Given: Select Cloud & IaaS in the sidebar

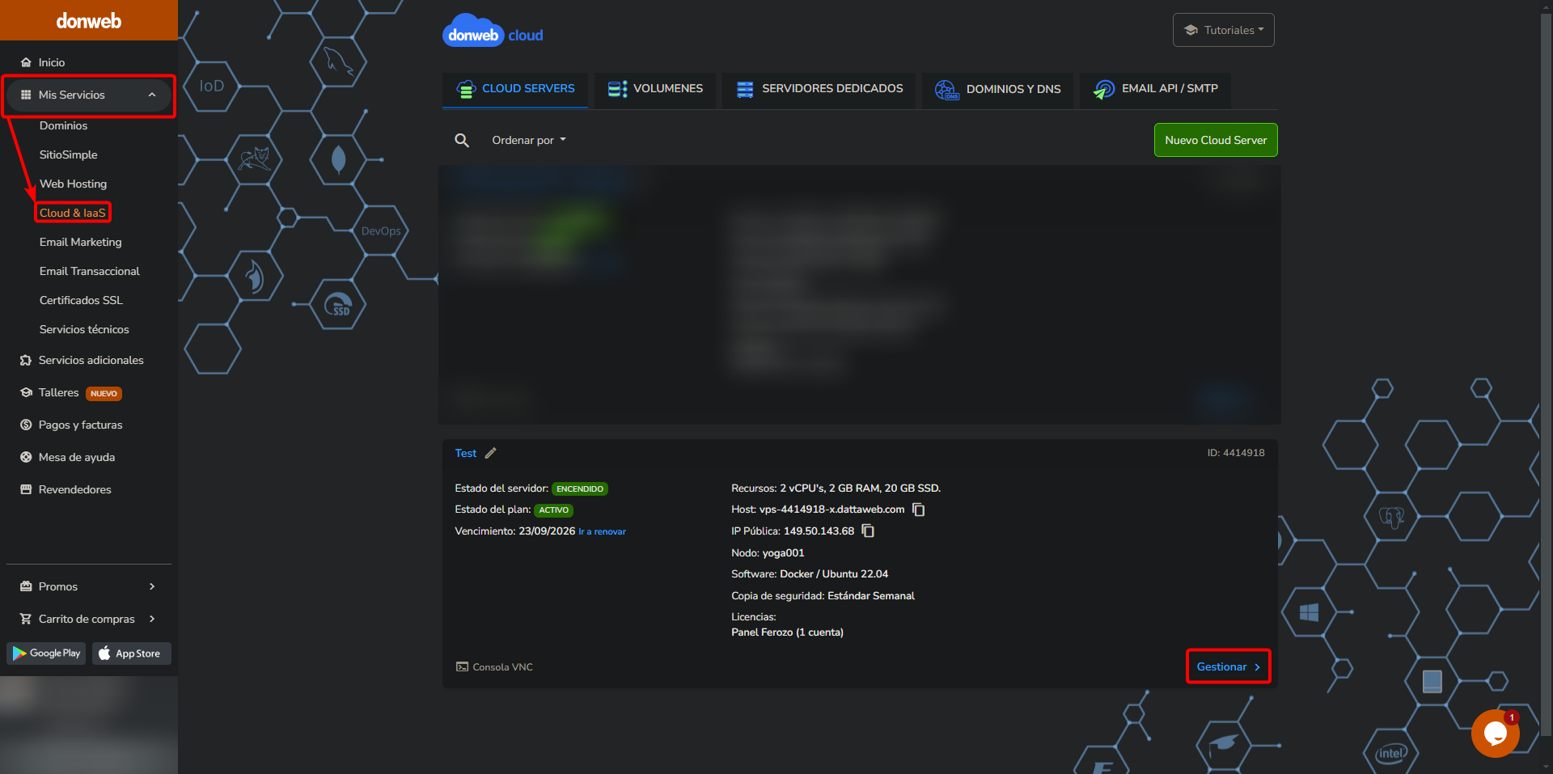Looking at the screenshot, I should [x=73, y=213].
